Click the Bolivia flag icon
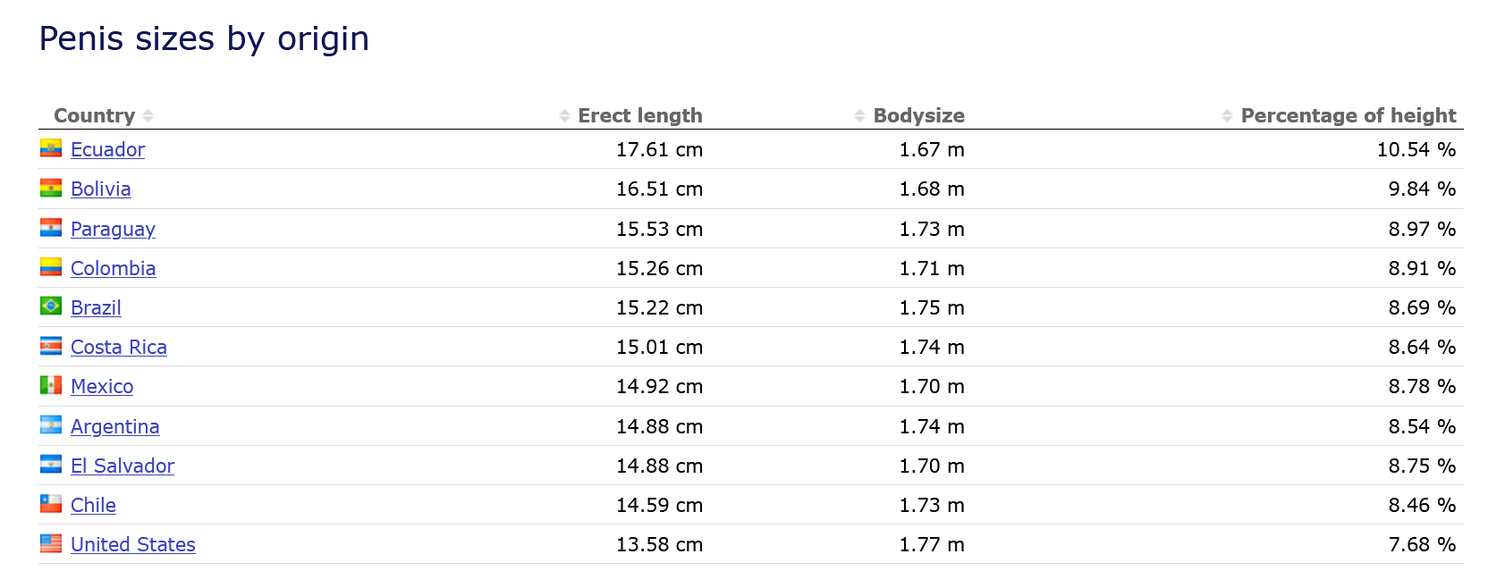 51,188
